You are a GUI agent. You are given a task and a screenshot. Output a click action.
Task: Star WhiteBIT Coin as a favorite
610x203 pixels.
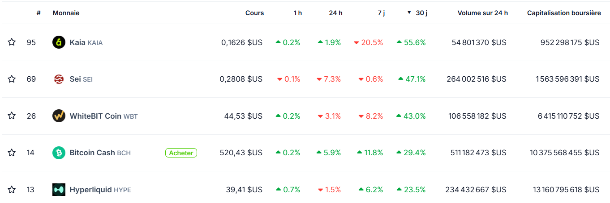click(x=12, y=116)
